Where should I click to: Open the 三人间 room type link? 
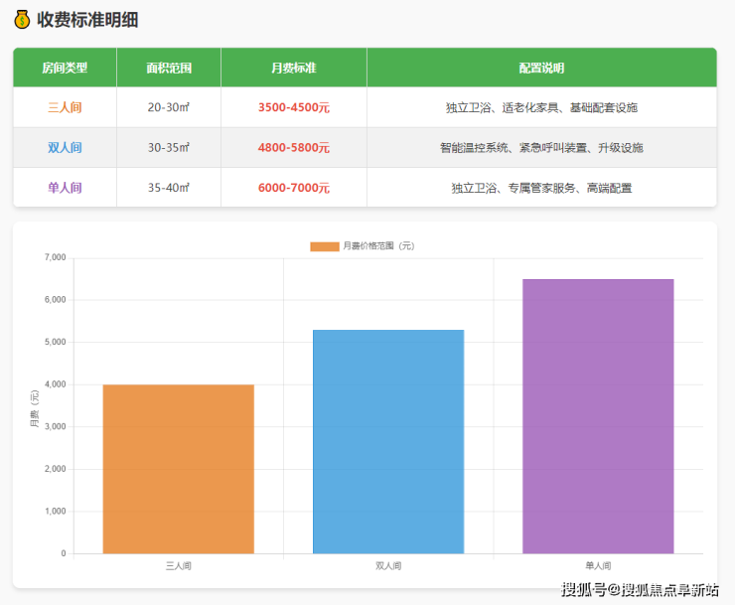[65, 107]
